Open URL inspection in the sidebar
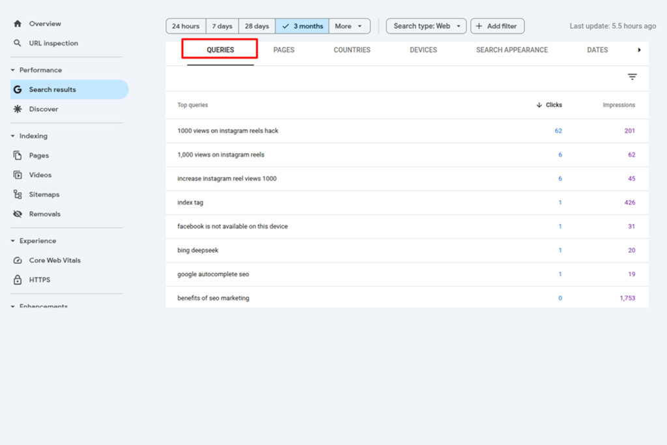Viewport: 667px width, 445px height. click(x=53, y=43)
